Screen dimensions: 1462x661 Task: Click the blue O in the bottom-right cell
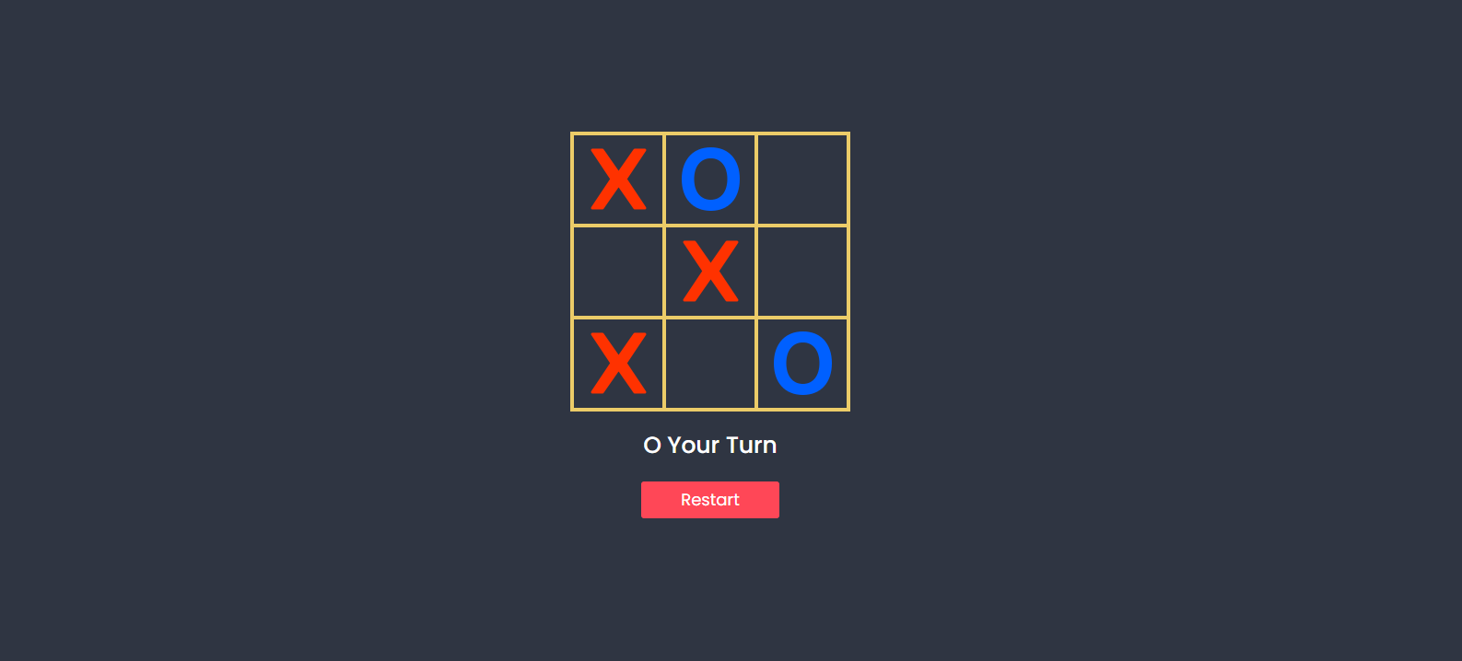[802, 364]
